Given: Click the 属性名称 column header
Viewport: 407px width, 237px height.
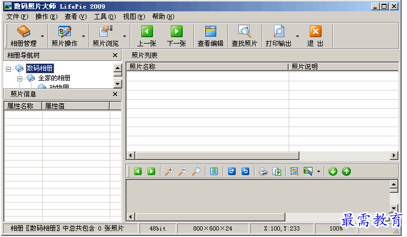Looking at the screenshot, I should coord(23,106).
